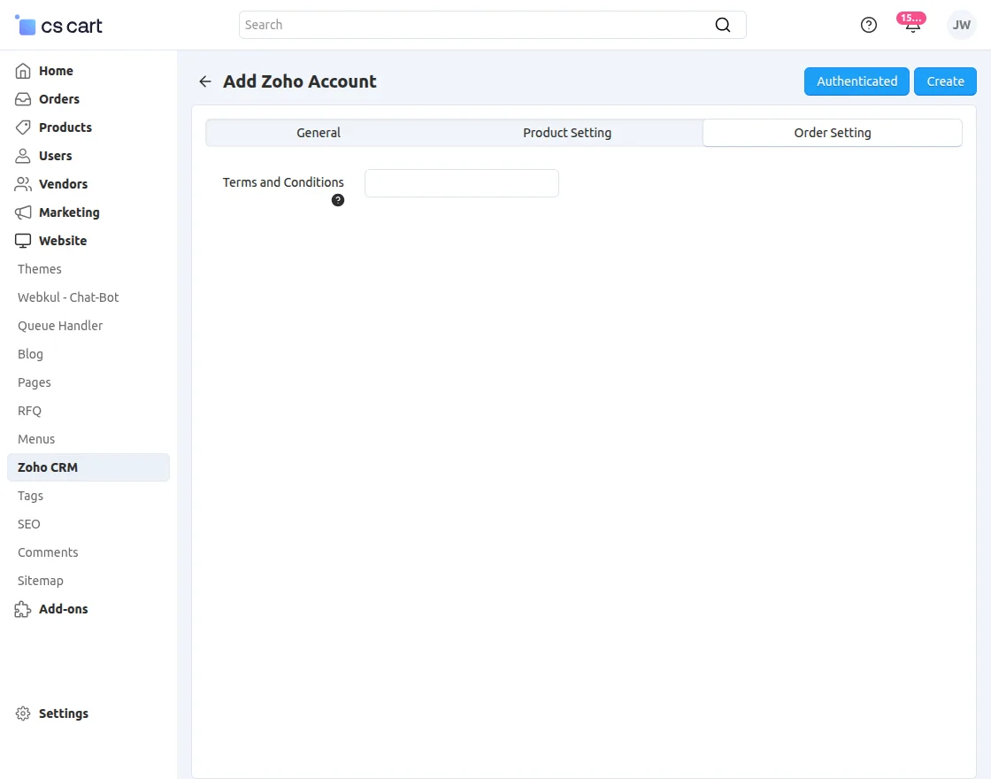Open Vendors via its people icon
The height and width of the screenshot is (779, 991).
21,184
